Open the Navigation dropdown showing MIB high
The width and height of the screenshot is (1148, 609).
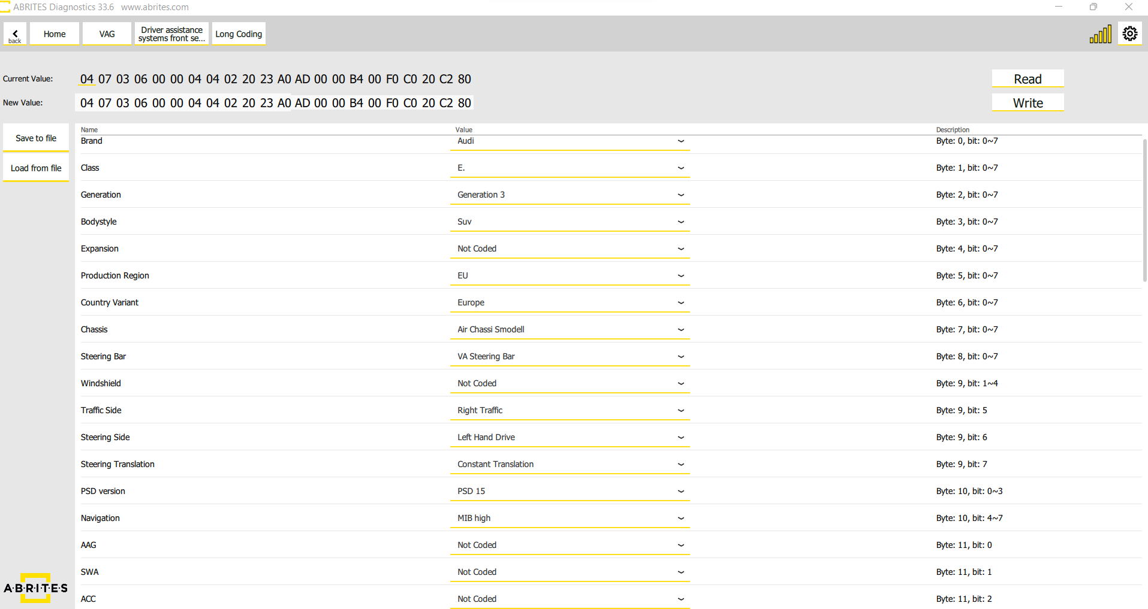570,519
